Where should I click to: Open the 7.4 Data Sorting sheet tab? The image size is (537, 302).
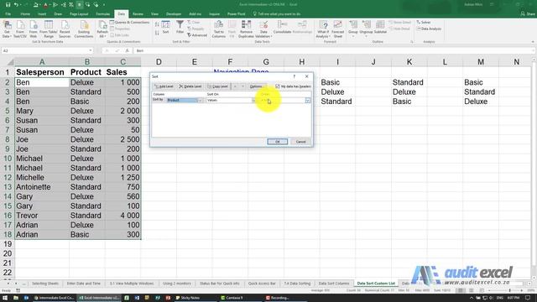pyautogui.click(x=297, y=284)
